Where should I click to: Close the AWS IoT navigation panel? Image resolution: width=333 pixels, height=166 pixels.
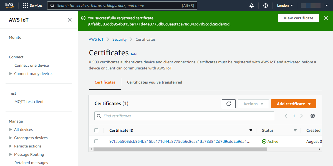70,20
